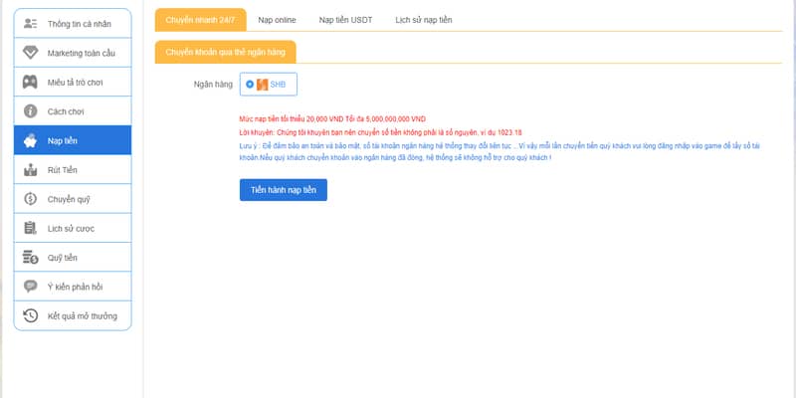The height and width of the screenshot is (398, 796).
Task: Click the SHB bank logo
Action: point(263,85)
